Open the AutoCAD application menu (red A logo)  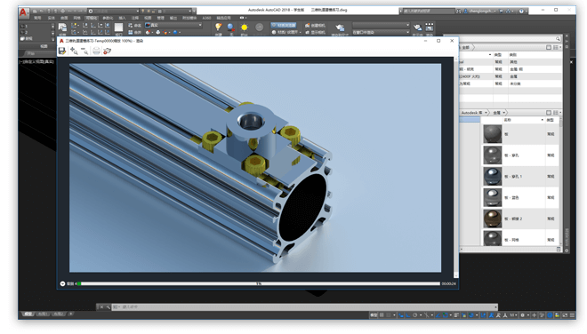(23, 12)
